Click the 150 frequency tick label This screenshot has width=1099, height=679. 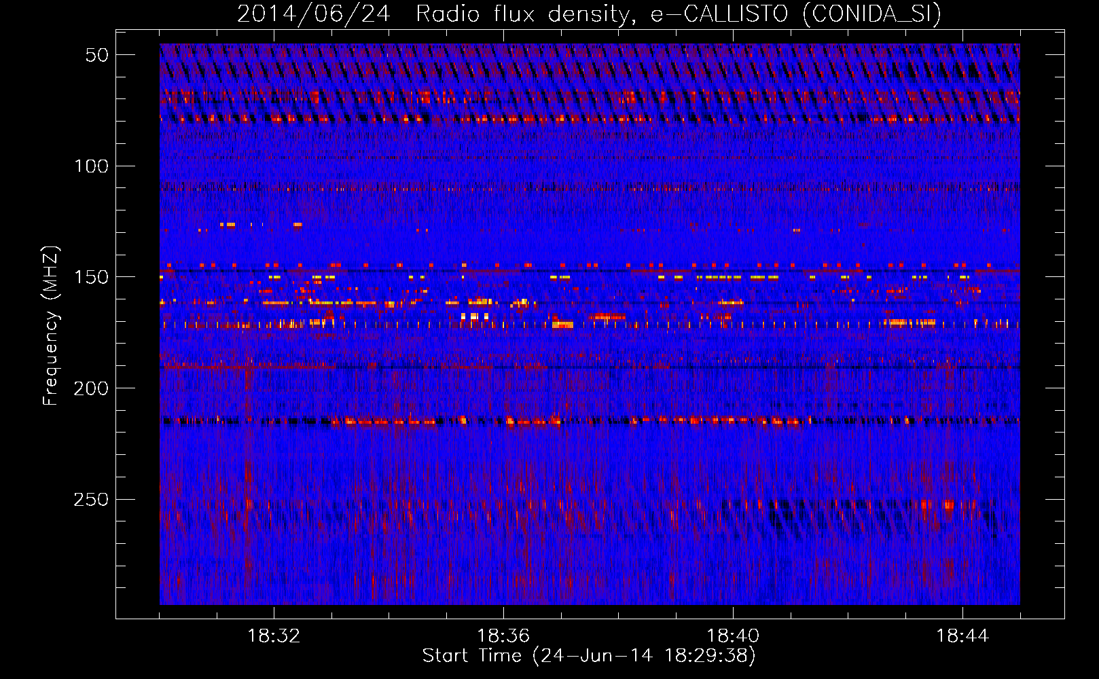92,277
